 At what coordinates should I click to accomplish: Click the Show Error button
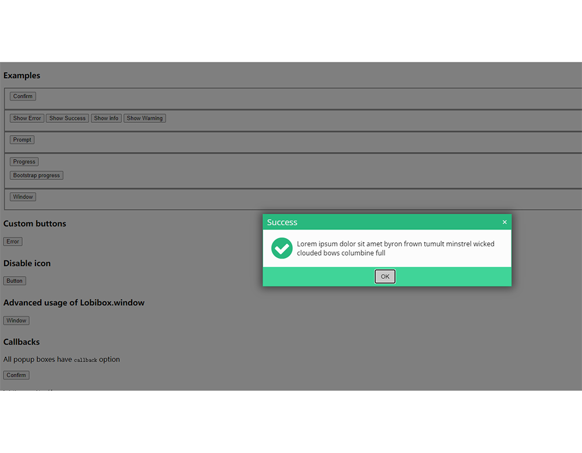tap(27, 118)
